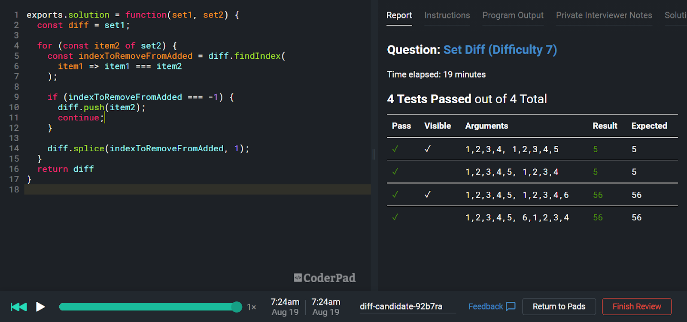
Task: Click 'const diff = set1;' code line
Action: pos(83,25)
